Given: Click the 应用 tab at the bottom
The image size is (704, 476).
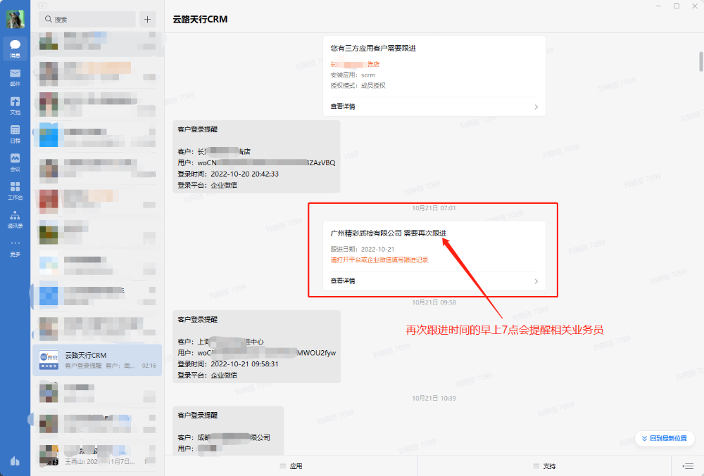Looking at the screenshot, I should (291, 466).
